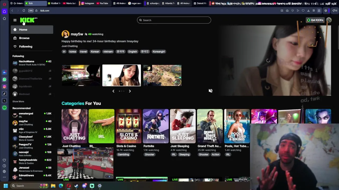Screen dimensions: 339x190
Task: Select the Gambling tag under Slots & Casino
Action: click(123, 155)
